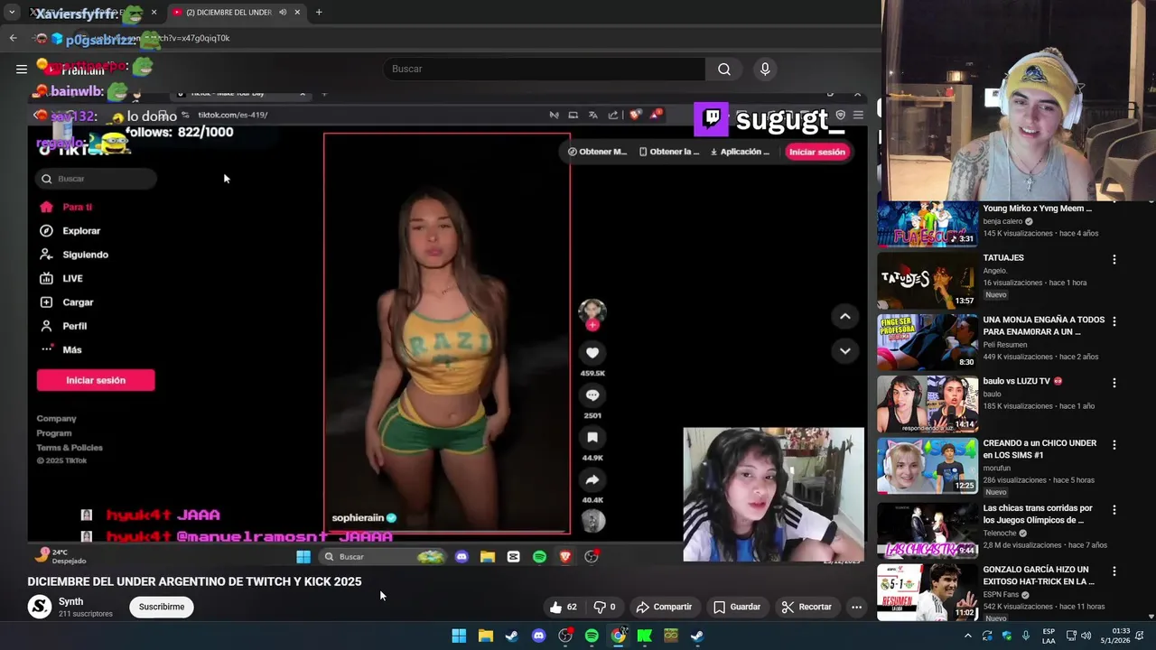
Task: Close the first browser tab
Action: tap(154, 12)
